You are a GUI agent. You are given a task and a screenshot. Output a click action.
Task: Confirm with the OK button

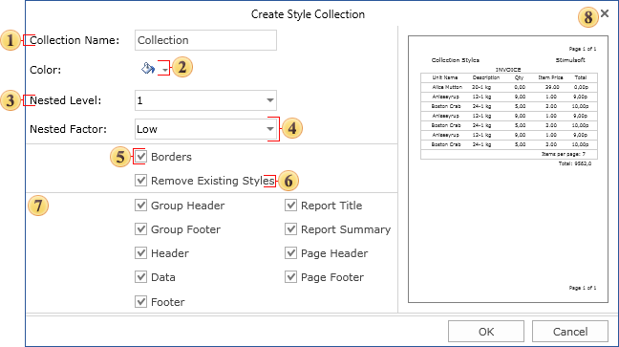tap(486, 331)
